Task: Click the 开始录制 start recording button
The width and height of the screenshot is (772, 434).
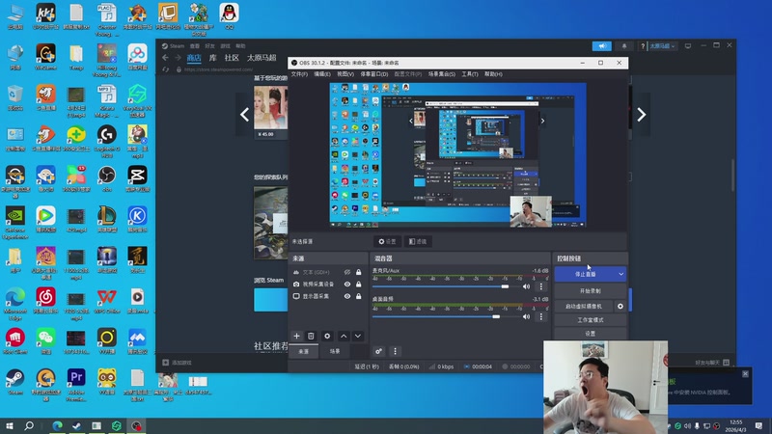Action: pos(591,291)
